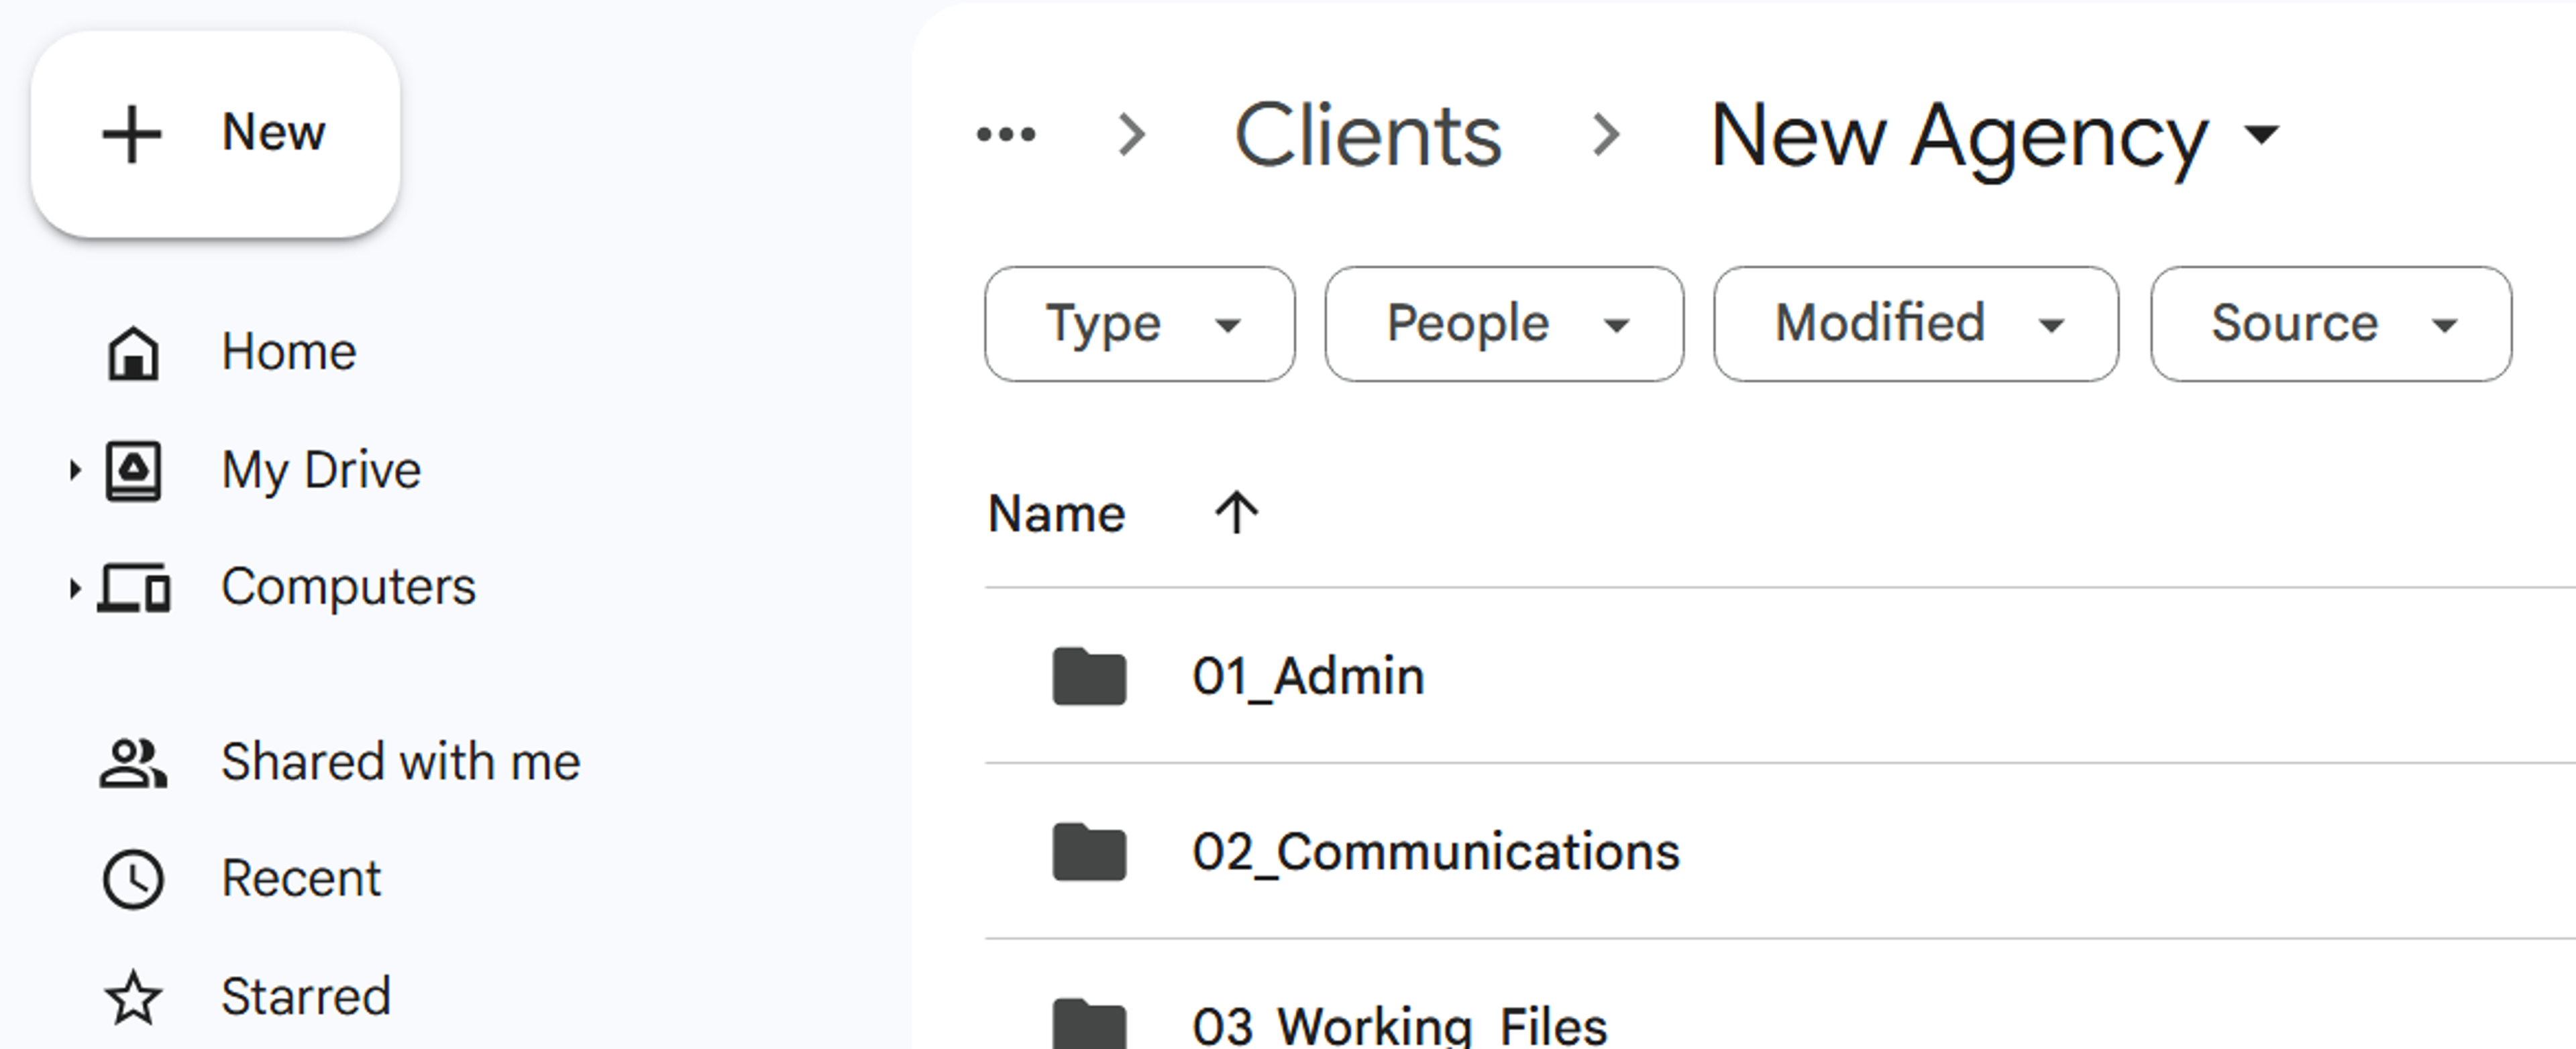Open Computers in the sidebar

(x=348, y=587)
